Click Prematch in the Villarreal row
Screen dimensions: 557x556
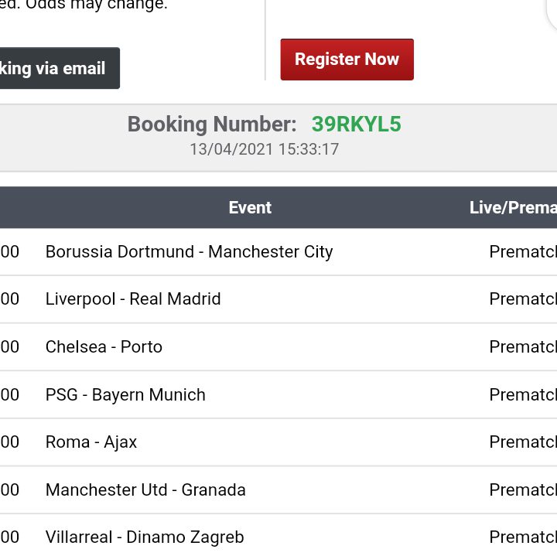point(522,537)
